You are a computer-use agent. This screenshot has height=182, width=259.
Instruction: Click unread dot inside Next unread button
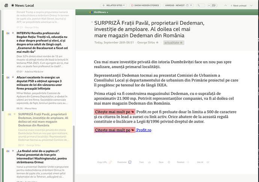coord(232,6)
